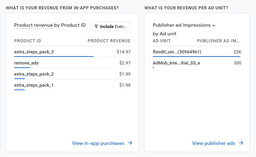Viewport: 256px width, 157px height.
Task: Click PRODUCT REVENUE column header
Action: [109, 41]
